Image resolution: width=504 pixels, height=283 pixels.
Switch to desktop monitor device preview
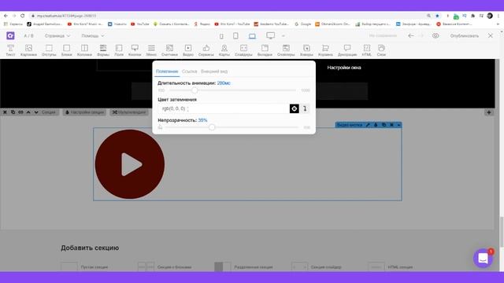[270, 35]
